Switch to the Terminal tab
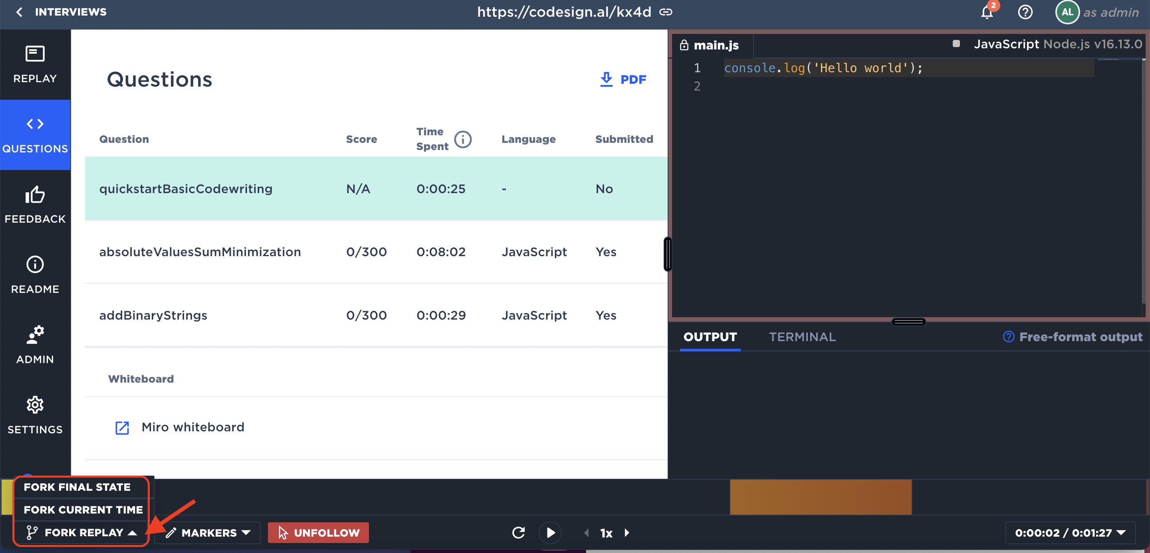1150x553 pixels. (802, 337)
